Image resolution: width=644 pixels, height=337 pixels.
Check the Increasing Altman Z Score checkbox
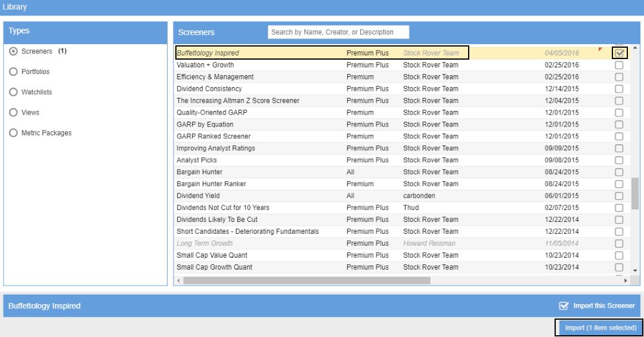[619, 101]
